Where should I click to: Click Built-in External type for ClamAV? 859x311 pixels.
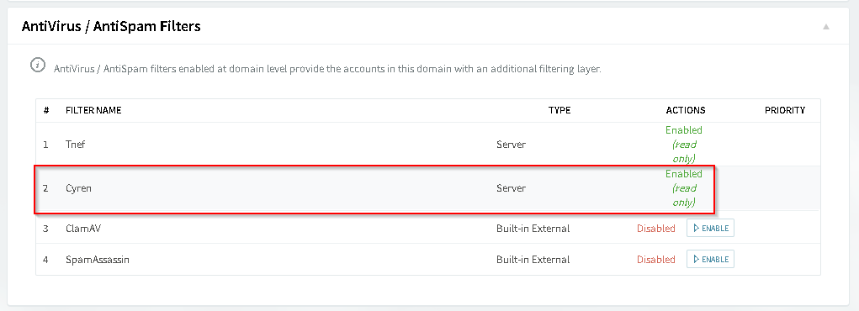point(533,229)
